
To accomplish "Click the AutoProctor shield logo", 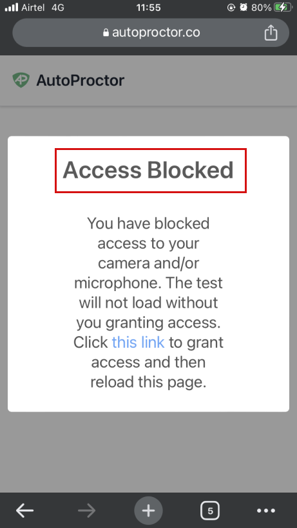I will click(21, 80).
